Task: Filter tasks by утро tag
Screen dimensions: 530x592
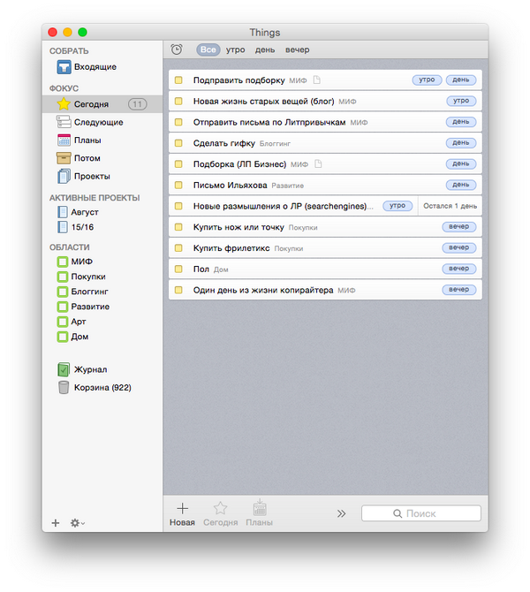Action: [x=235, y=49]
